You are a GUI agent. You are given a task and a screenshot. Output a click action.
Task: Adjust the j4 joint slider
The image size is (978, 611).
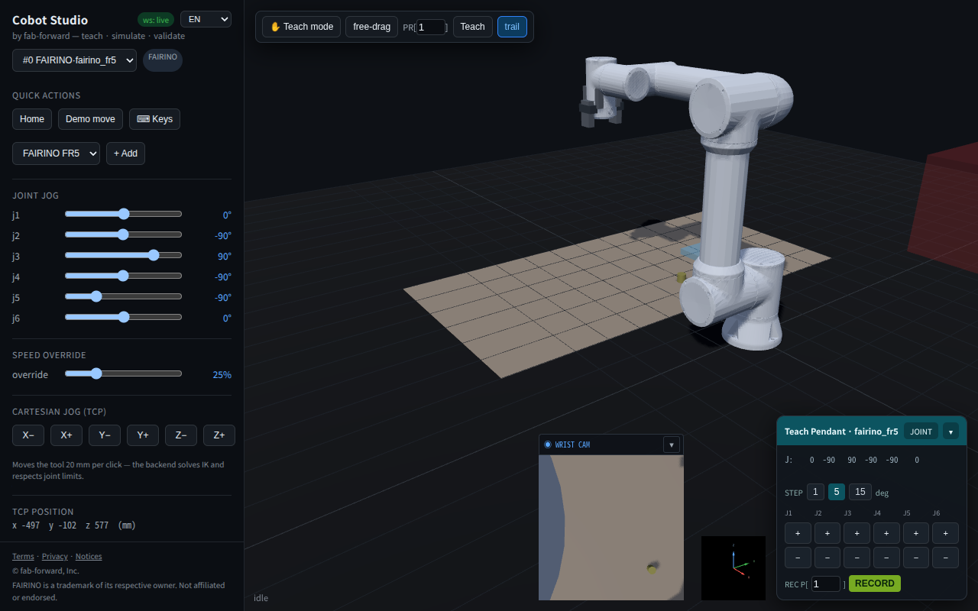[123, 276]
